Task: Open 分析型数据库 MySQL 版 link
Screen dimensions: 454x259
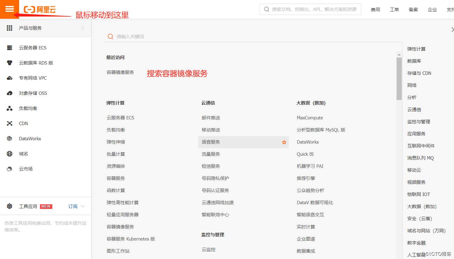Action: 321,130
